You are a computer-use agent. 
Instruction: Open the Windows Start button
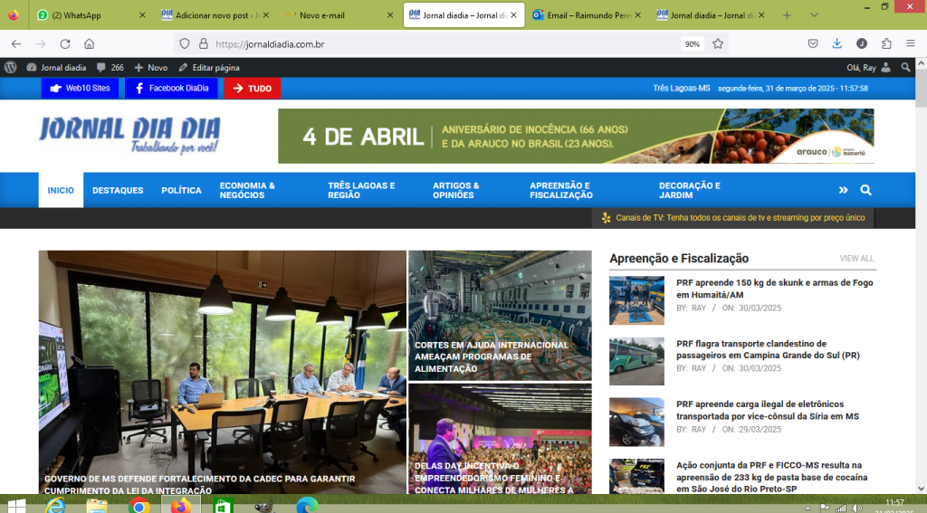(16, 506)
